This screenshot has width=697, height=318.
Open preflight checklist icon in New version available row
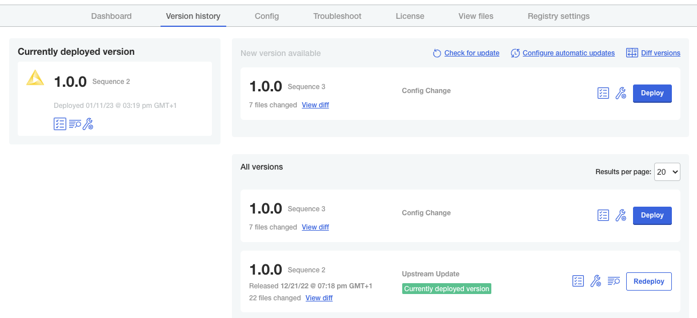[603, 94]
